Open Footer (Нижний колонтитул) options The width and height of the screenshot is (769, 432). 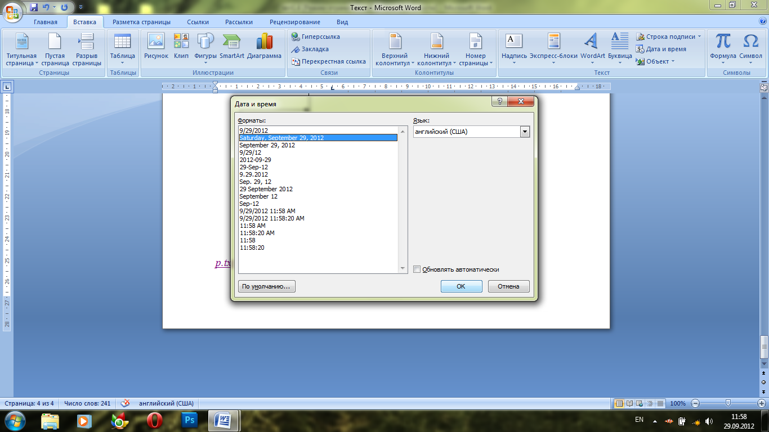pyautogui.click(x=437, y=49)
